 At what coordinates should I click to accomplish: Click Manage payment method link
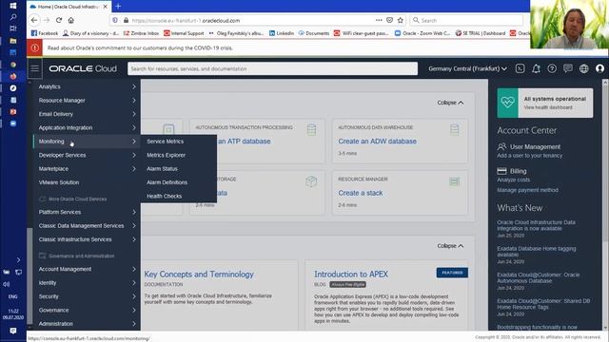(x=527, y=190)
